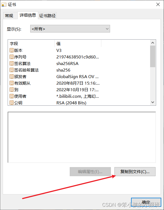The height and width of the screenshot is (210, 164).
Task: Click the icon beside 版本 field
Action: [x=11, y=50]
